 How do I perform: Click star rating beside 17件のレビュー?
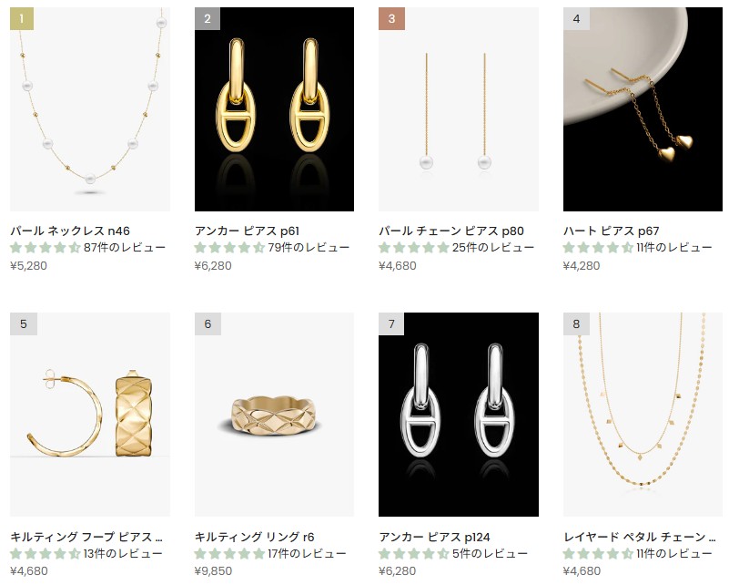(x=229, y=553)
